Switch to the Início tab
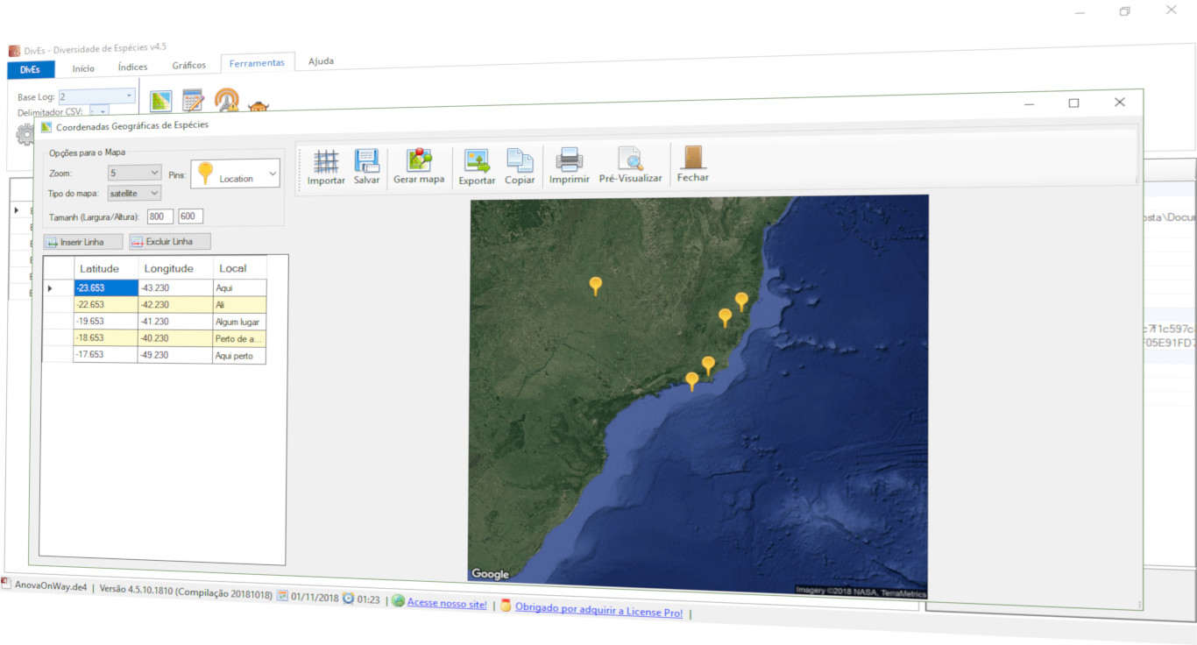This screenshot has height=645, width=1197. pyautogui.click(x=83, y=68)
